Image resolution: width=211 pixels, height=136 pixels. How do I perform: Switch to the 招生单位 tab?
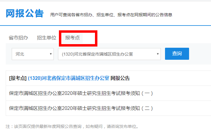pos(47,38)
